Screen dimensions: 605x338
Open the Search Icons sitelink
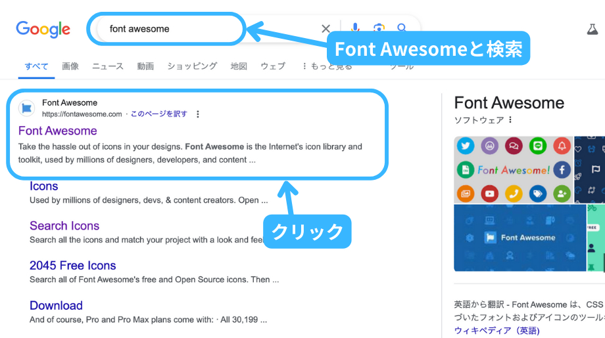64,226
